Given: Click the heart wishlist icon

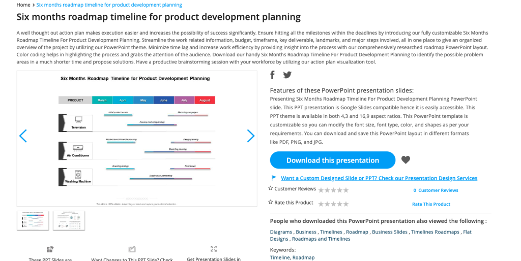Looking at the screenshot, I should click(406, 160).
